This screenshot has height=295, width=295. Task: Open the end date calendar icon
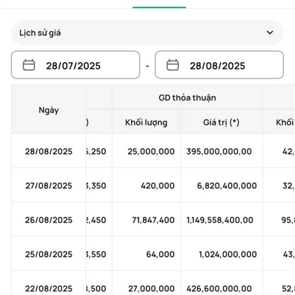click(173, 65)
